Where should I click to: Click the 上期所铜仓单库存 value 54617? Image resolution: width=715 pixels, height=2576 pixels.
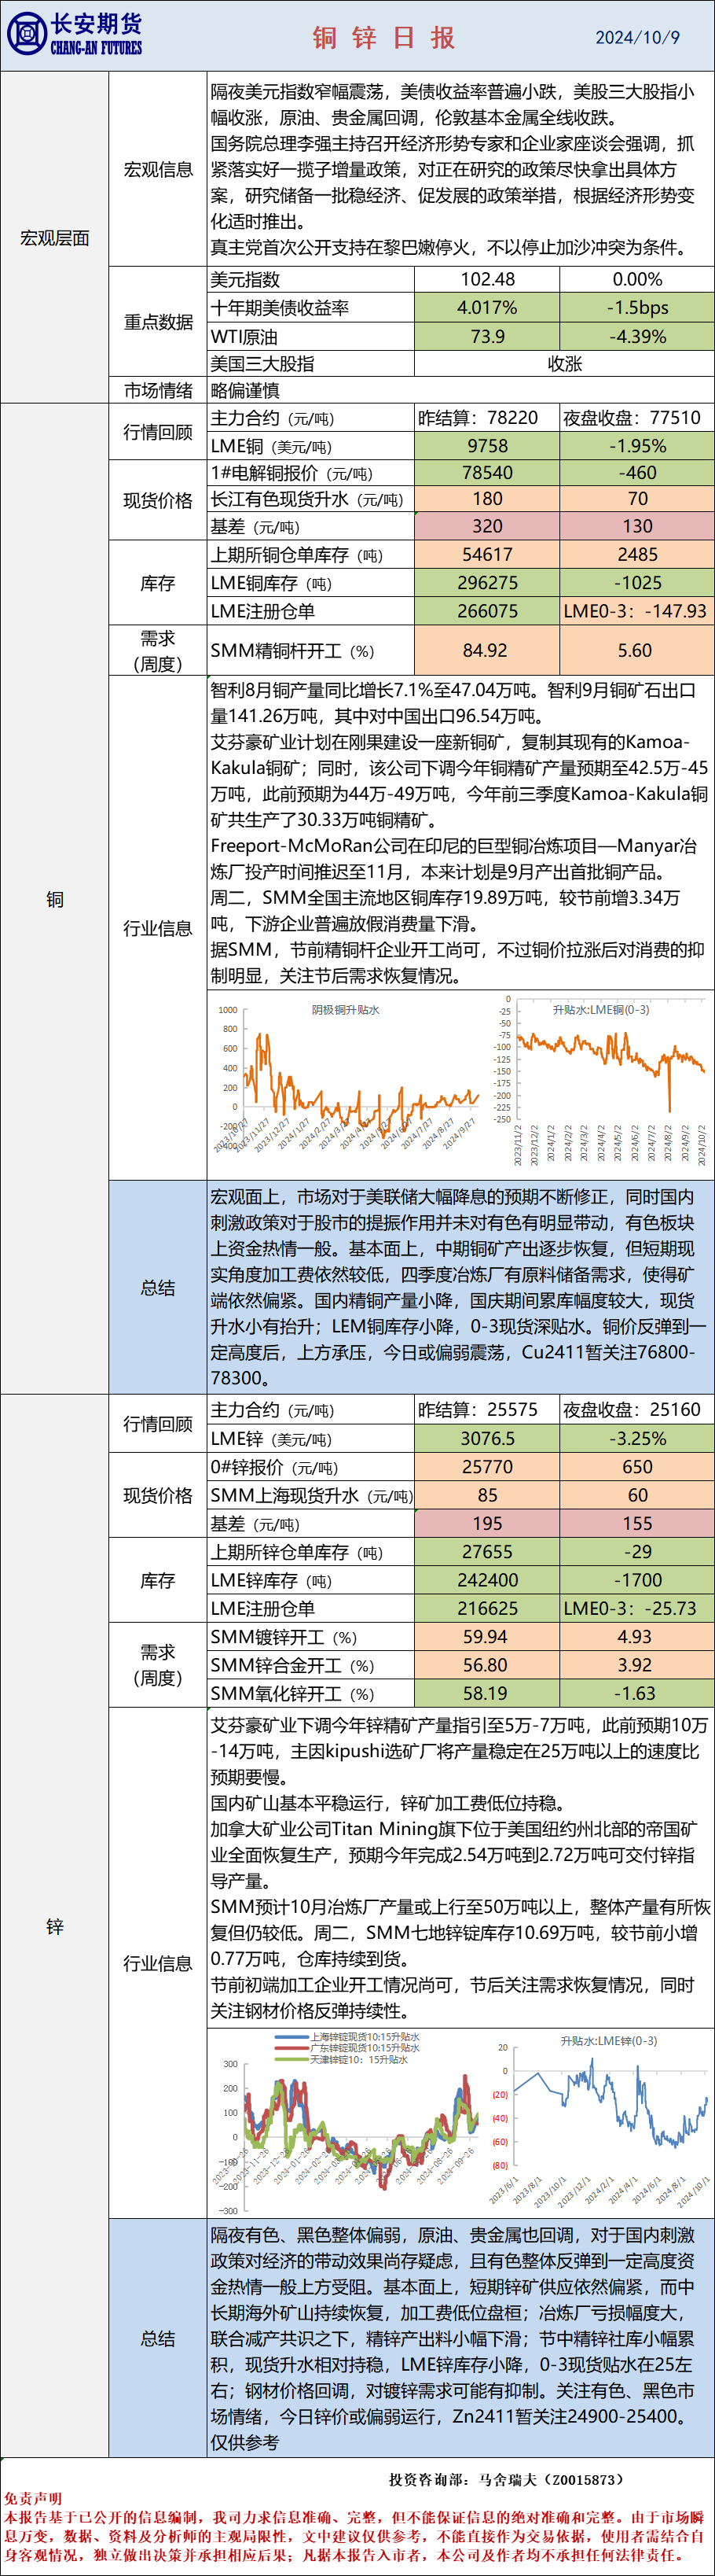click(x=487, y=555)
